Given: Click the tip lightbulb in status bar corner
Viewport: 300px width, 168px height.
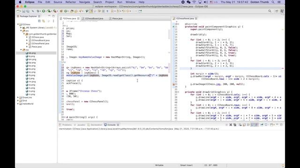Looking at the screenshot, I should [x=283, y=166].
